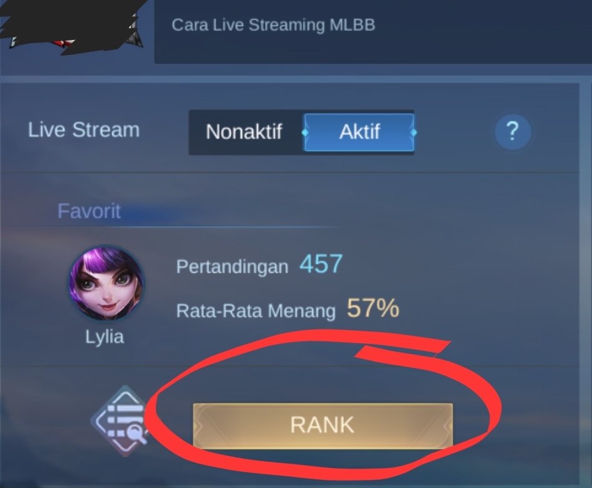This screenshot has height=488, width=592.
Task: Tap the Live Stream label text
Action: tap(84, 130)
